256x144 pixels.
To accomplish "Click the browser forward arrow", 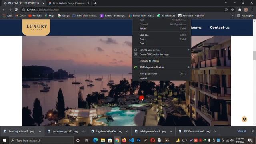I will tap(10, 10).
